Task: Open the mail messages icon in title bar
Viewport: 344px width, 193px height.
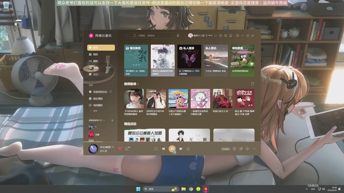Action: click(221, 36)
